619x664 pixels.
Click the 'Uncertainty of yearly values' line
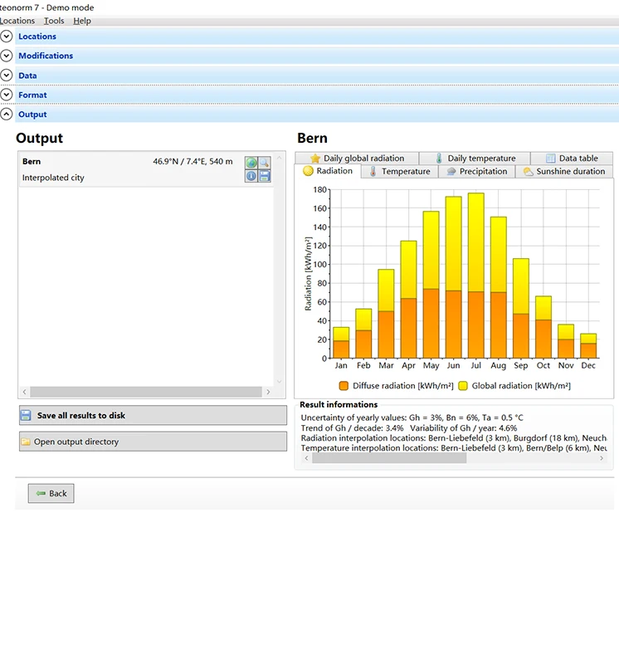412,417
